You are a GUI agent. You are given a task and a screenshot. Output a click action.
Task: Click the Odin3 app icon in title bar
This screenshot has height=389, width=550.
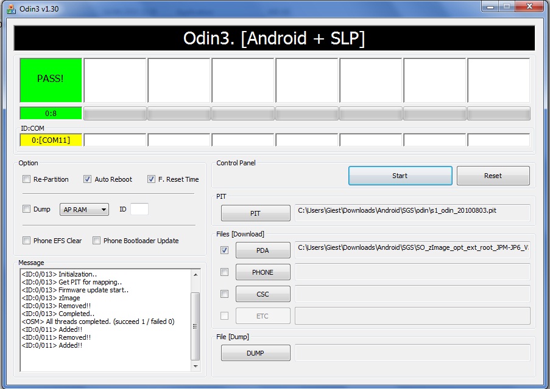(x=11, y=9)
